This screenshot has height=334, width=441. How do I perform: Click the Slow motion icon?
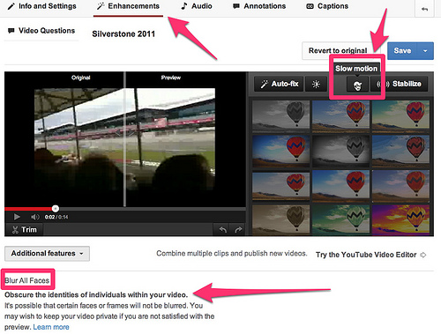(x=357, y=85)
